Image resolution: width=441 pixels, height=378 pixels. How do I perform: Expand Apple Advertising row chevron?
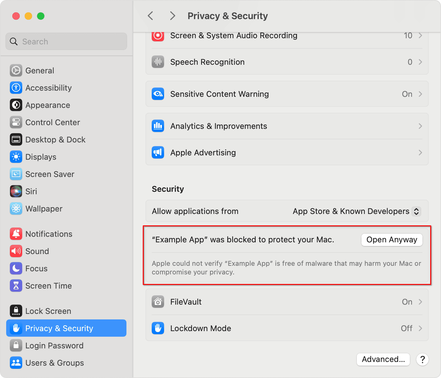point(420,153)
